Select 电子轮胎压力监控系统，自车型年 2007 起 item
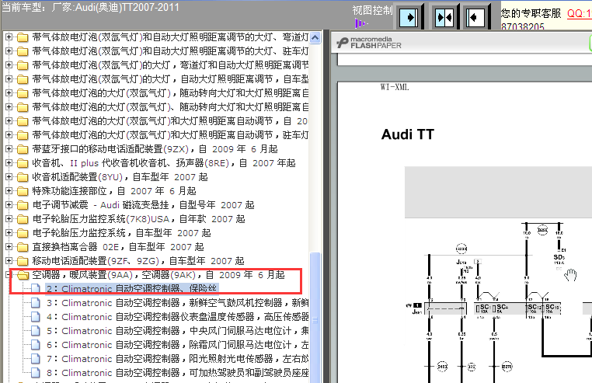The height and width of the screenshot is (383, 592). point(121,232)
